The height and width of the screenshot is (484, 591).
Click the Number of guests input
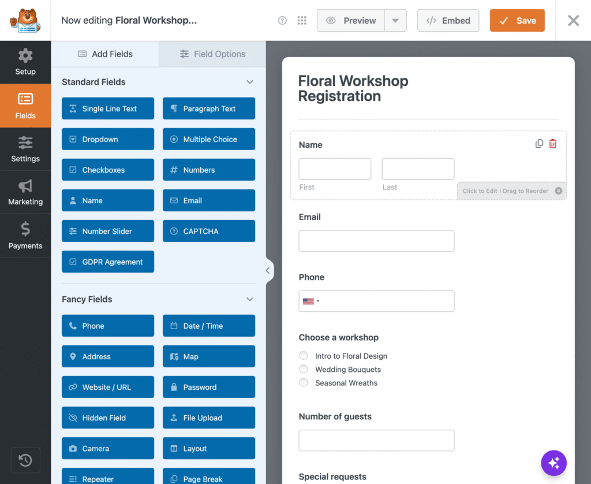click(376, 440)
